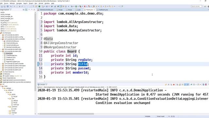
Task: Click the Relaunch icon in Console toolbar
Action: pos(166,85)
